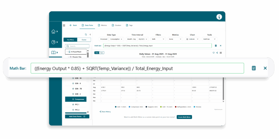Click the calculator icon beside the Math Bar

click(x=254, y=68)
